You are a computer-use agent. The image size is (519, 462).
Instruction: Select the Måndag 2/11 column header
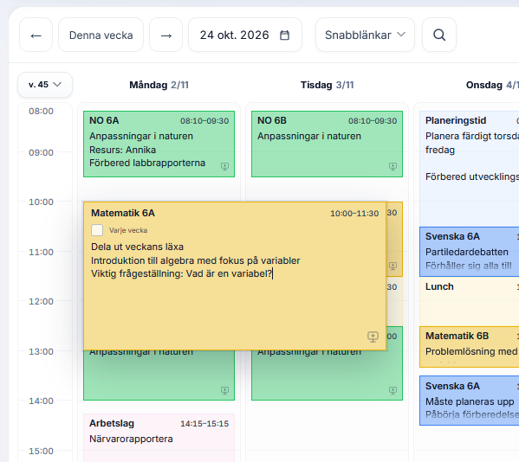point(159,85)
